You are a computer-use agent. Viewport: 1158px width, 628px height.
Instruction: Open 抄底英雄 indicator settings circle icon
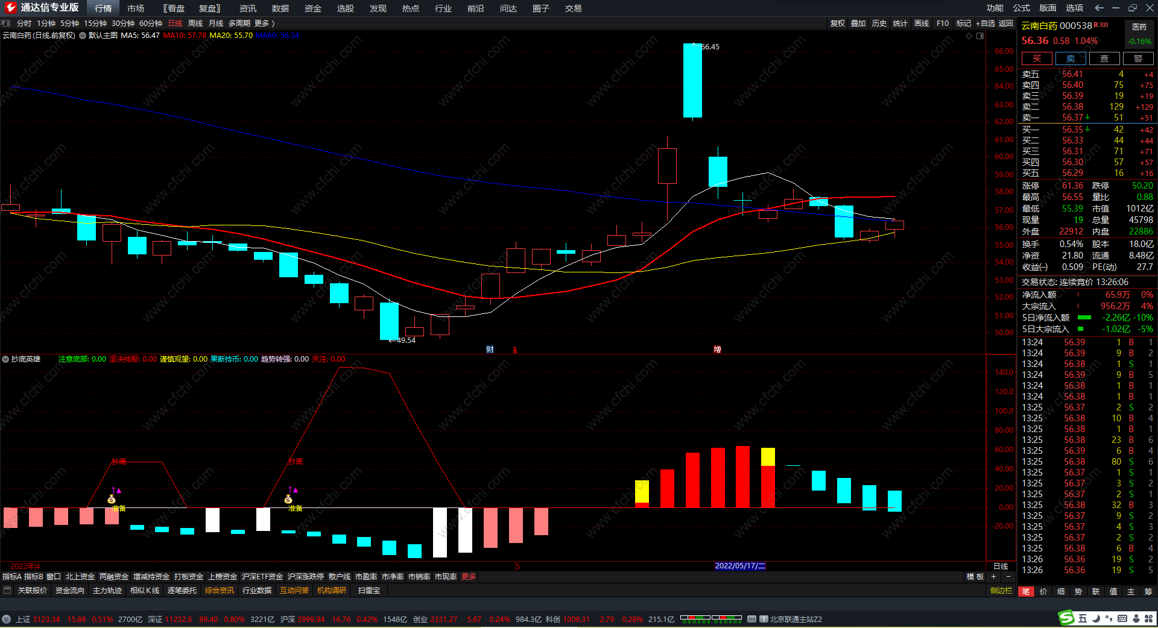pyautogui.click(x=5, y=359)
